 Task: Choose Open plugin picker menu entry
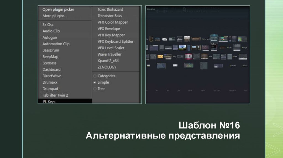point(58,9)
